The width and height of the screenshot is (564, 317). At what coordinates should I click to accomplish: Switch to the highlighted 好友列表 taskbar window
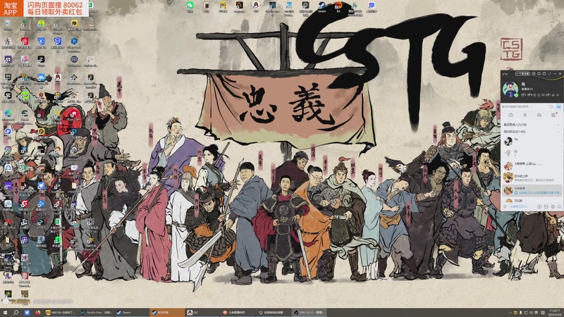[167, 313]
